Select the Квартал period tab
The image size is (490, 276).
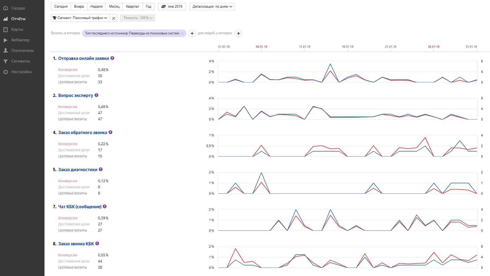click(x=132, y=7)
